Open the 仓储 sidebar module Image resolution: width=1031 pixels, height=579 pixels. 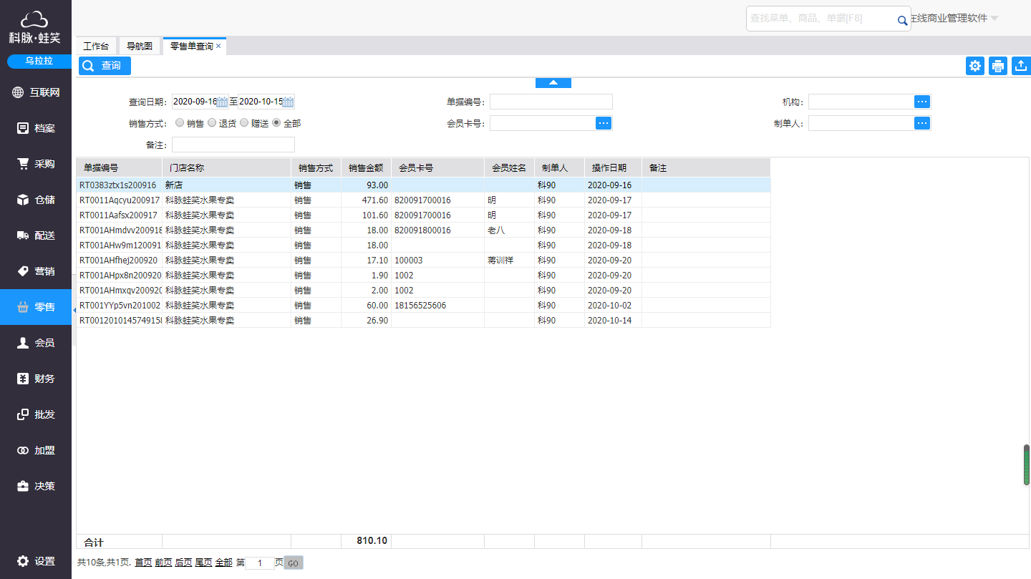(x=36, y=200)
